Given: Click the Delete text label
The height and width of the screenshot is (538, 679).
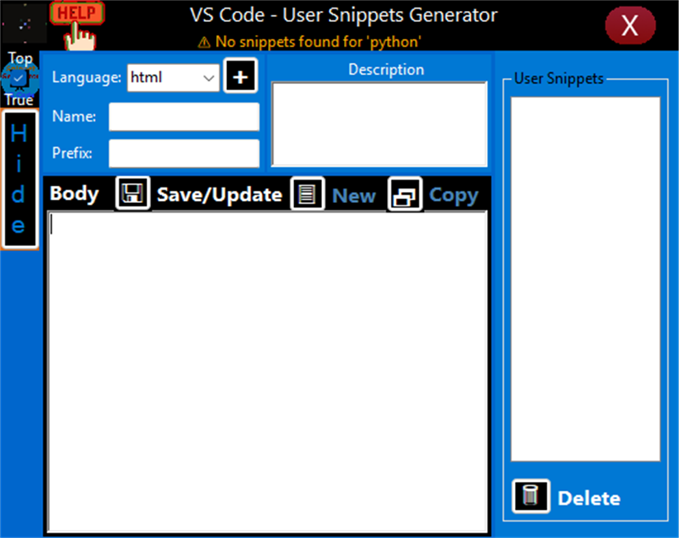Looking at the screenshot, I should pyautogui.click(x=589, y=498).
